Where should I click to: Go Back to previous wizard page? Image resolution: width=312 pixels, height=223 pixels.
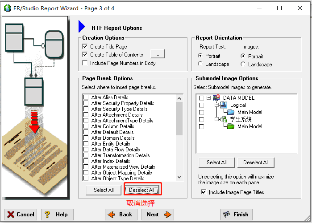[121, 215]
